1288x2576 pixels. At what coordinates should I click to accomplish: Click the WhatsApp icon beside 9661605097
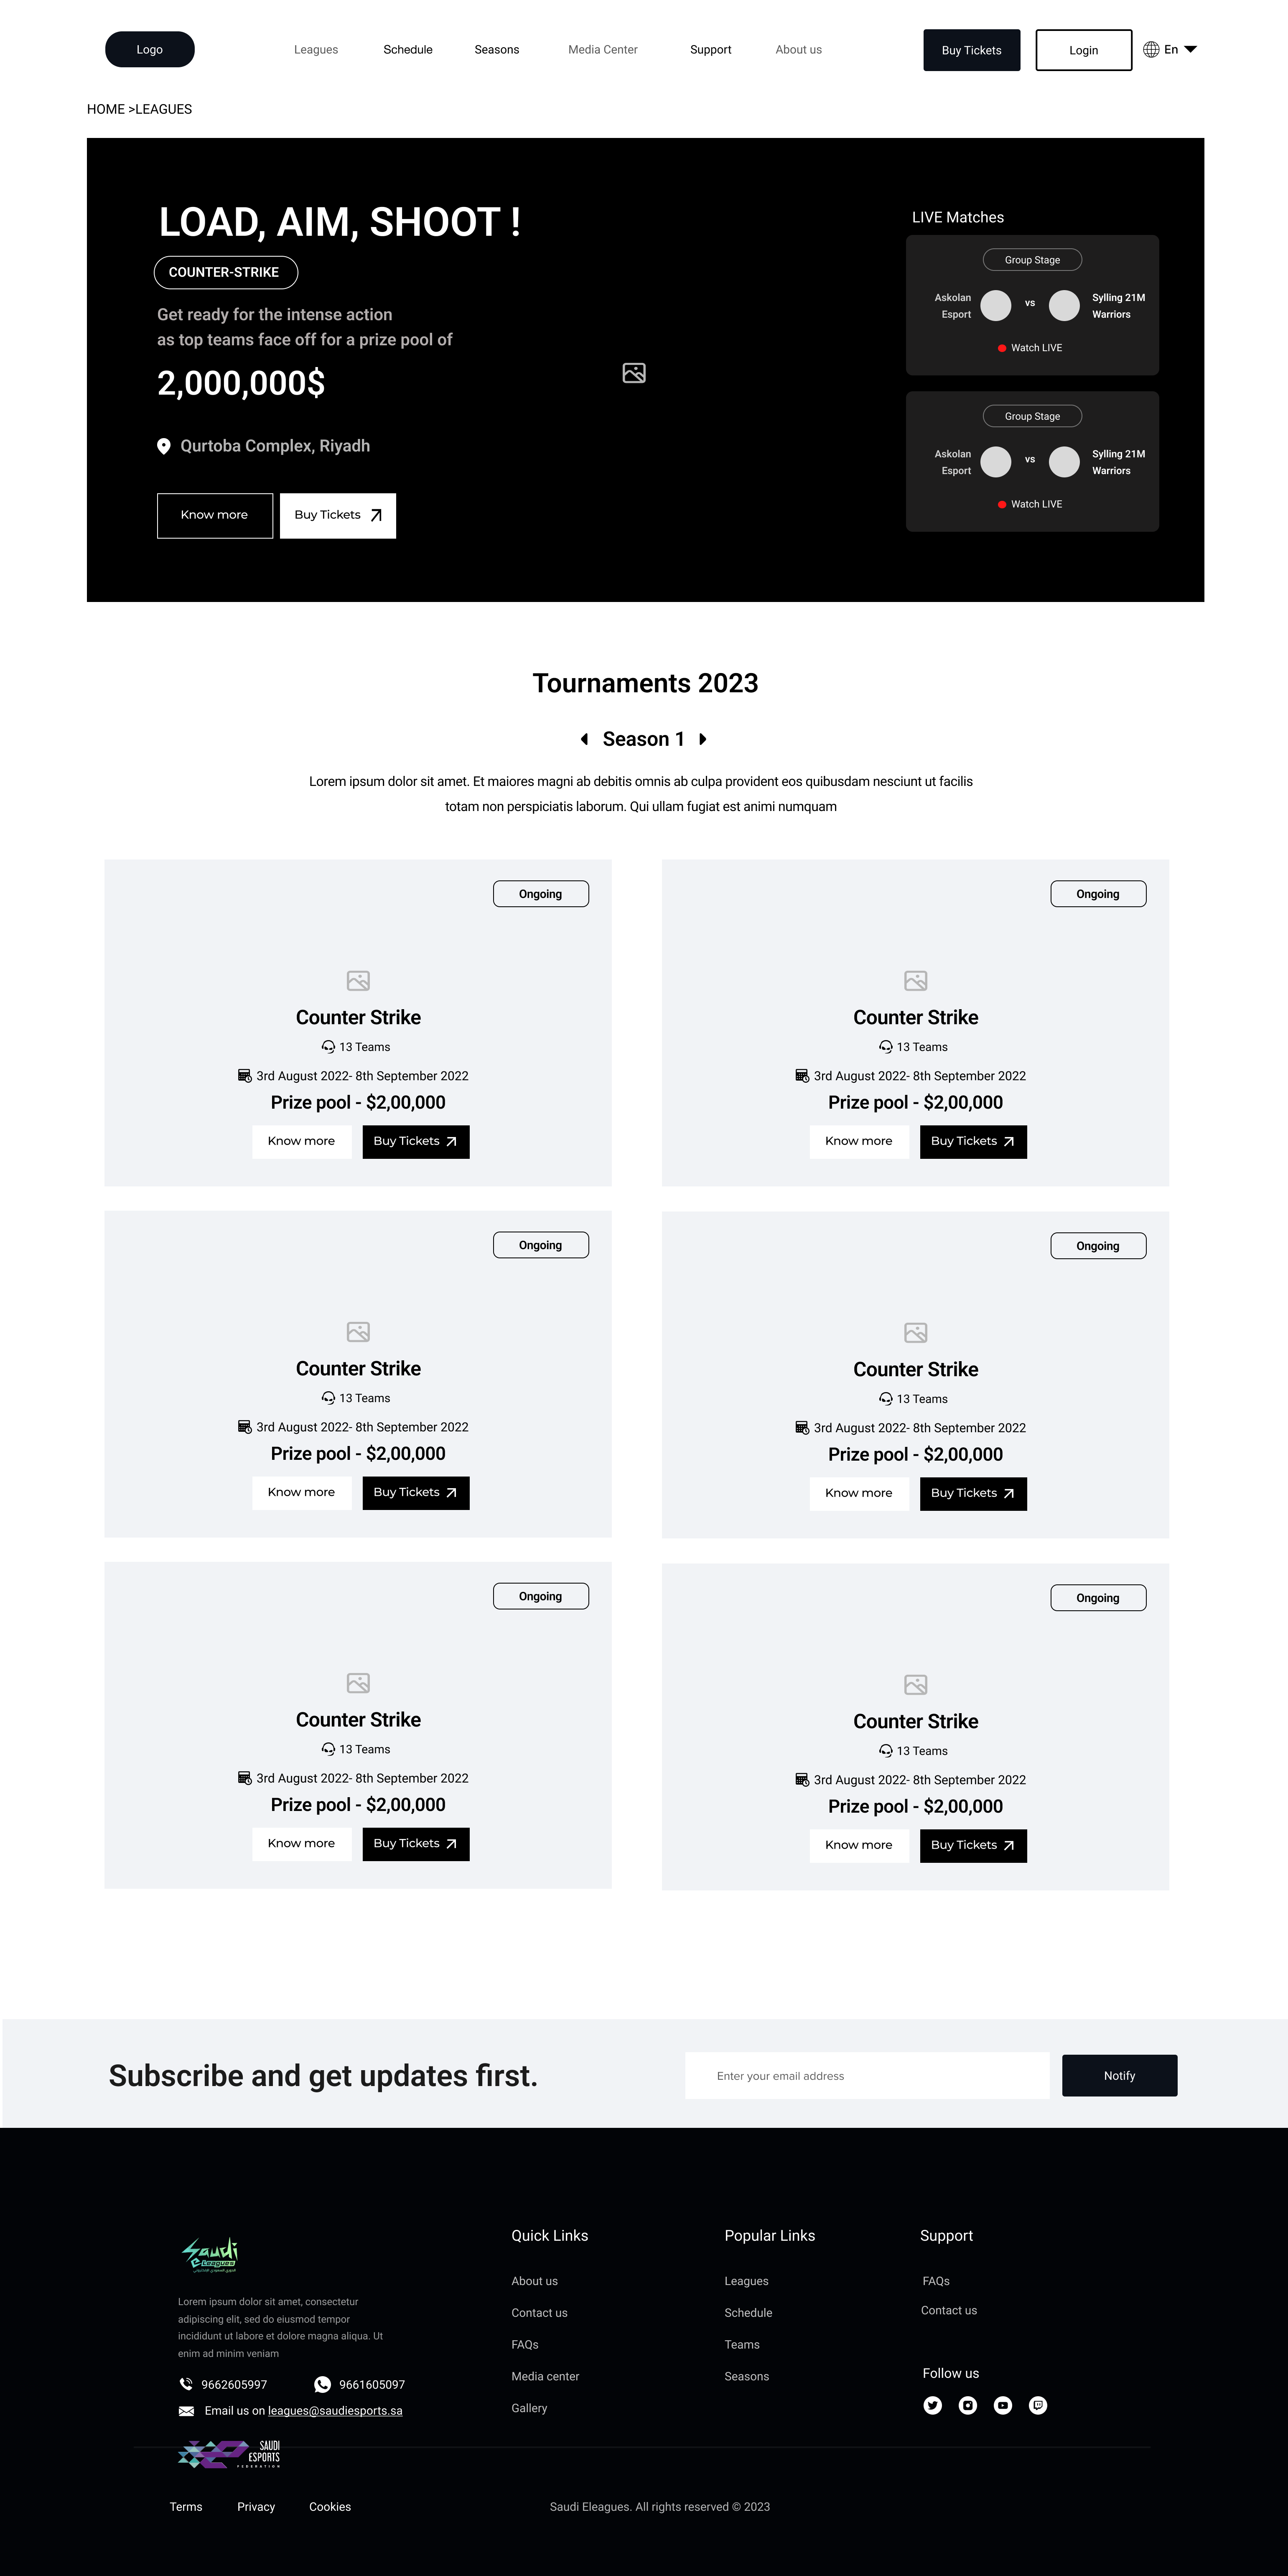click(x=322, y=2384)
